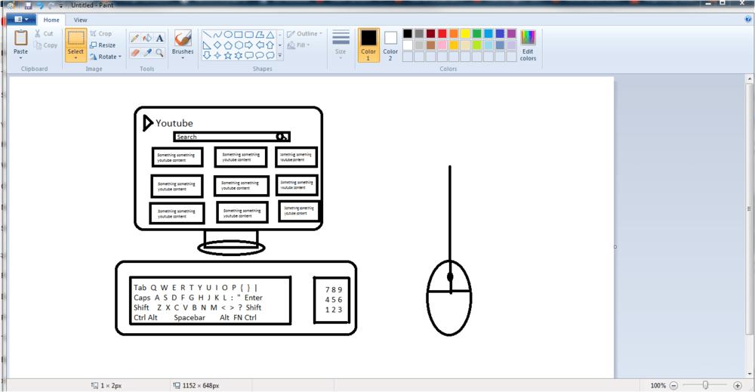Open Customize Quick Access Toolbar arrow

coord(61,6)
